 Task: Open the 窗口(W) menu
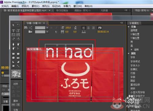pos(78,6)
